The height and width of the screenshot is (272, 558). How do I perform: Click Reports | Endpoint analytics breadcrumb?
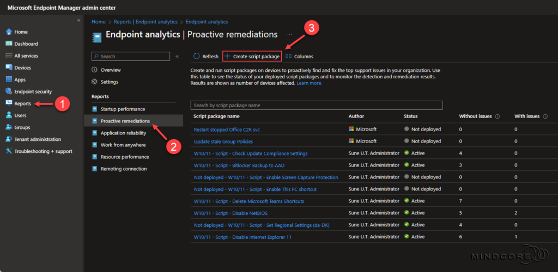click(x=146, y=22)
